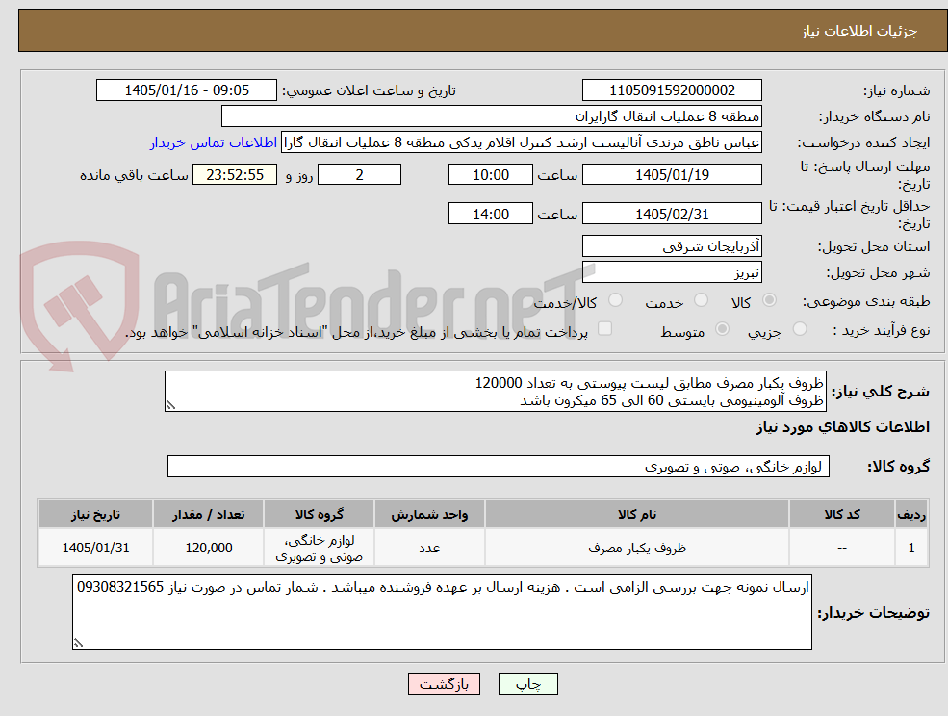Click the remaining time countdown 23:52:55
Screen dimensions: 948x716
(x=235, y=175)
